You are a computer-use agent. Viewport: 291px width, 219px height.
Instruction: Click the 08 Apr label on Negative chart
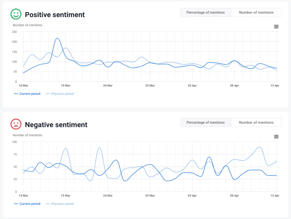pos(234,196)
